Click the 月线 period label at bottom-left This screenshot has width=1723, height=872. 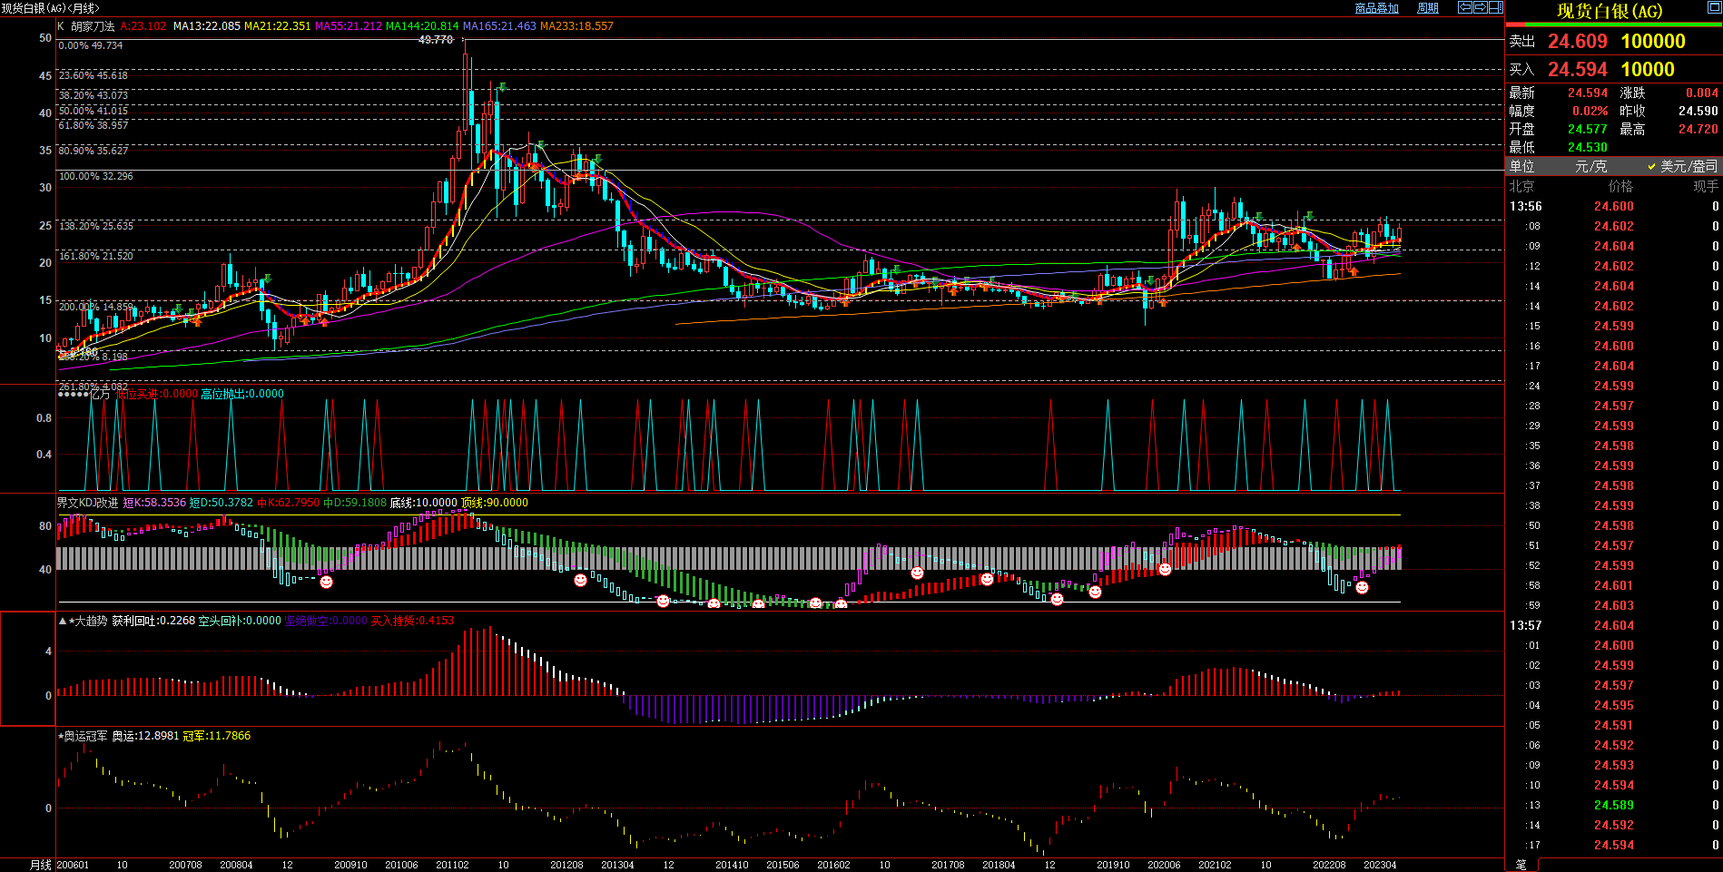pyautogui.click(x=41, y=865)
